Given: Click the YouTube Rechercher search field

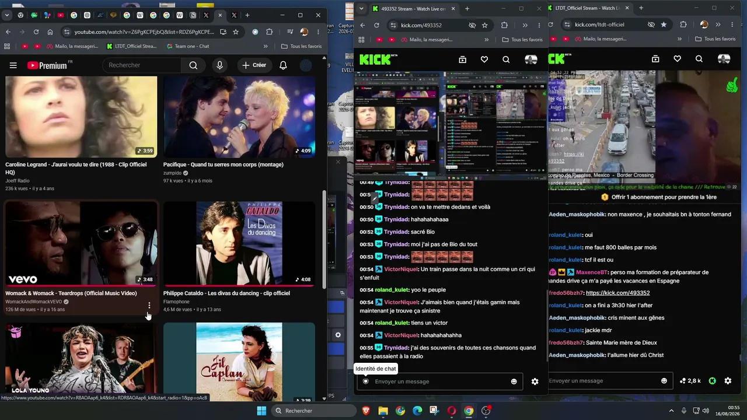Looking at the screenshot, I should (x=141, y=65).
